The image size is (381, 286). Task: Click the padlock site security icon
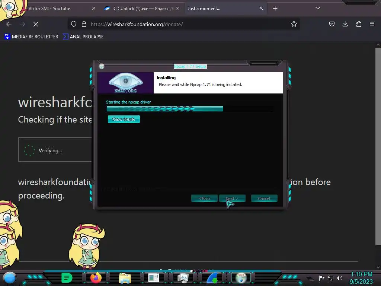(84, 24)
